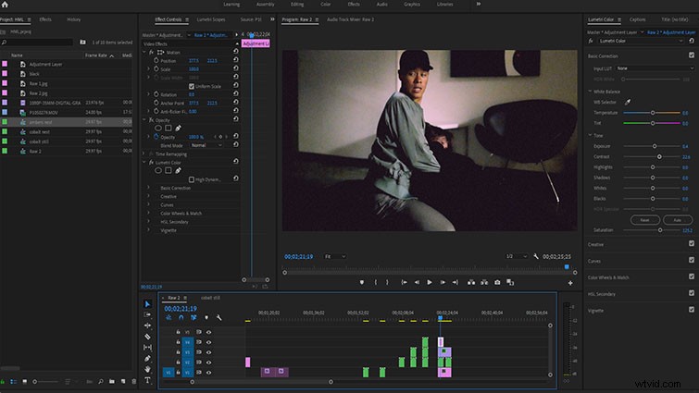The image size is (699, 393).
Task: Reset the Position parameter
Action: pyautogui.click(x=236, y=60)
